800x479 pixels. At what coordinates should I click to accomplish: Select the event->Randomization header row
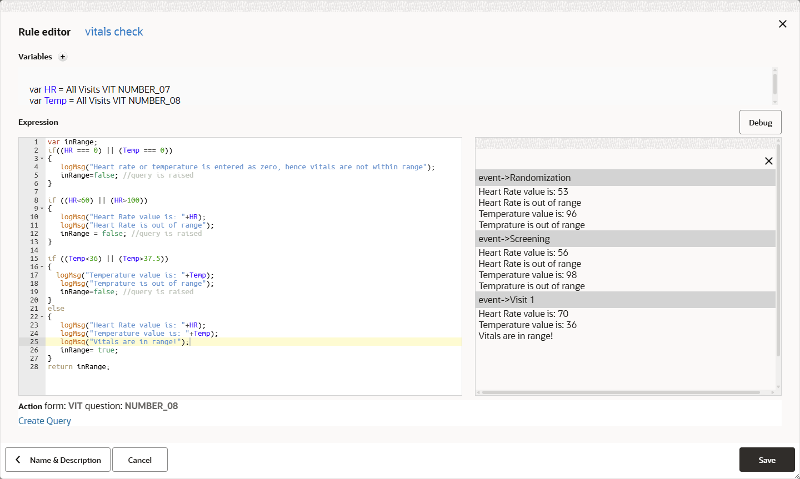tap(625, 178)
